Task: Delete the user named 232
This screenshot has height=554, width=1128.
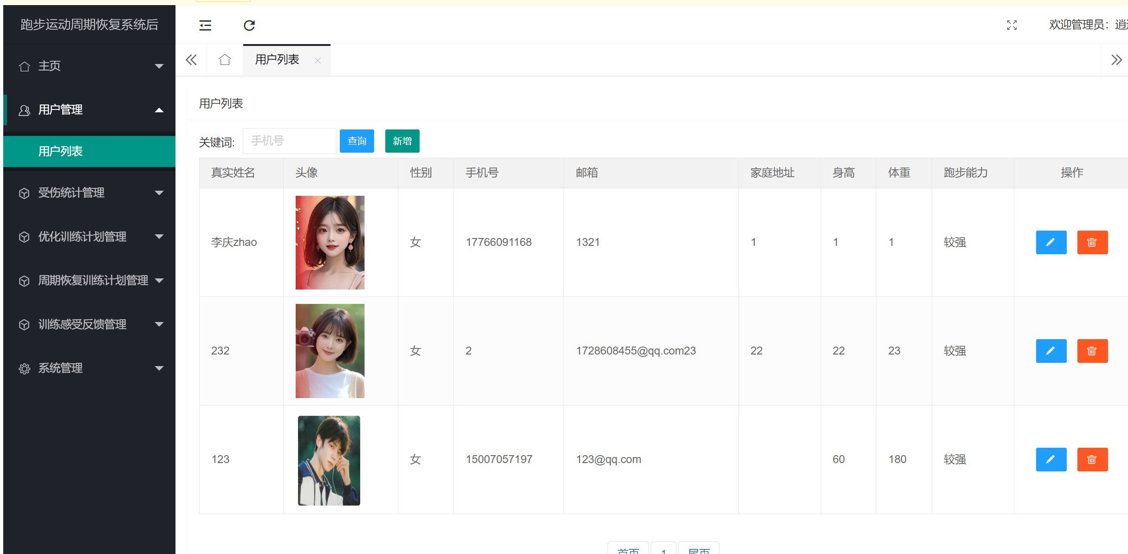Action: pos(1092,351)
